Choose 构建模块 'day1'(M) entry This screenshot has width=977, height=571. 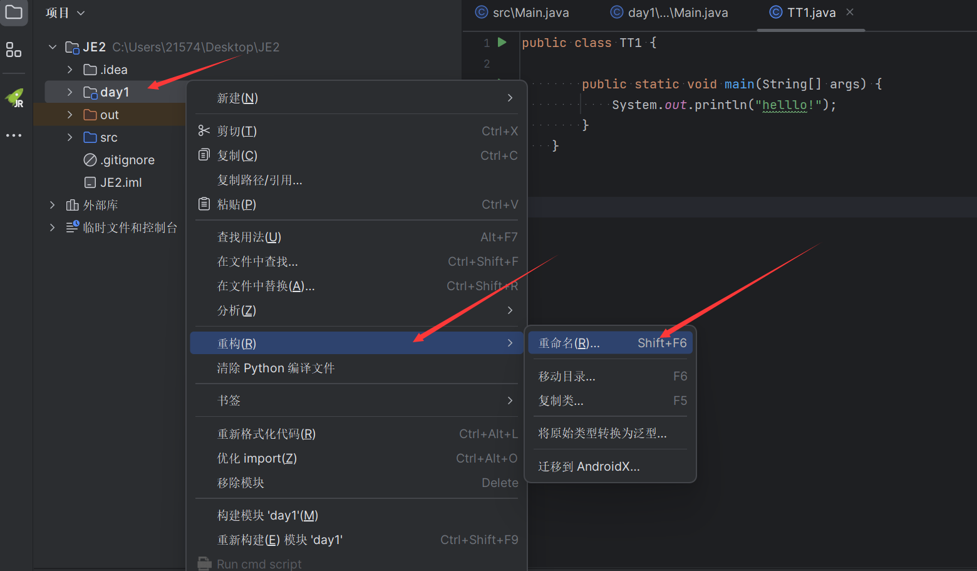(356, 515)
